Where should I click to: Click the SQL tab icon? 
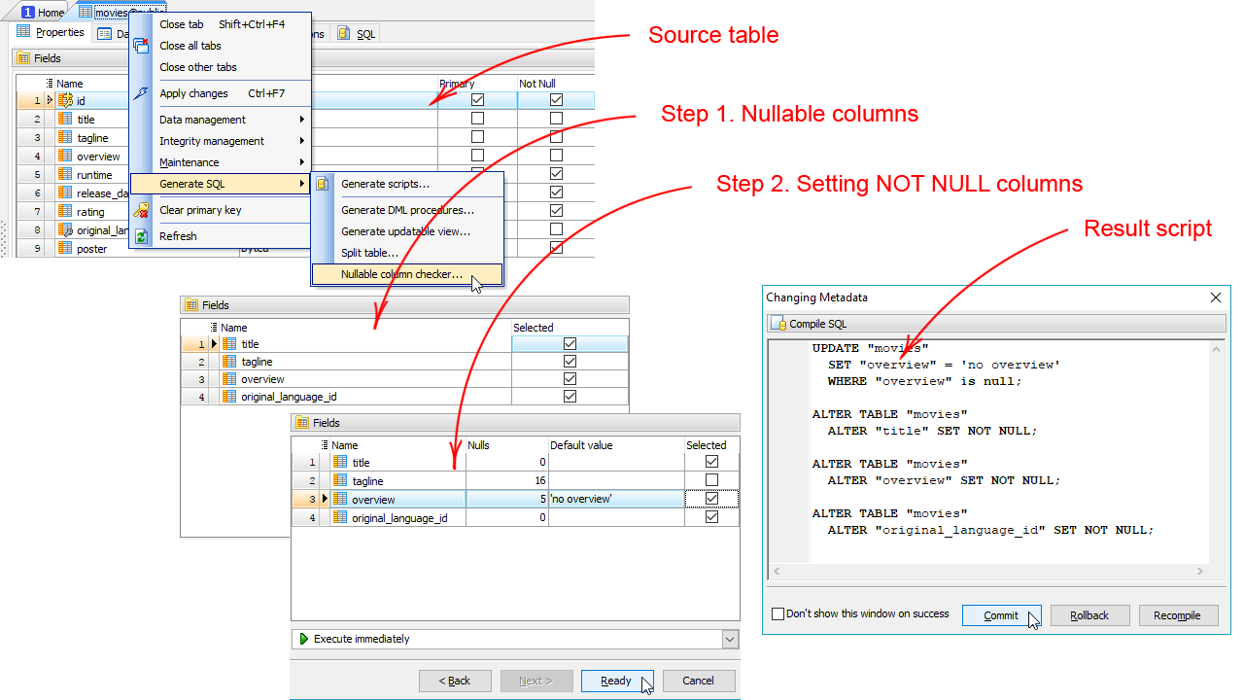[344, 33]
